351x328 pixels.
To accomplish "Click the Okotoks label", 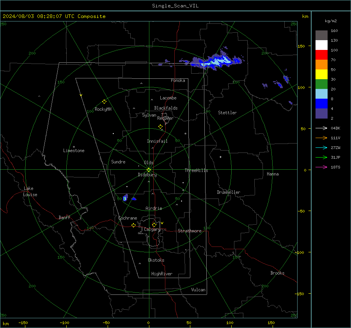I will pyautogui.click(x=156, y=260).
